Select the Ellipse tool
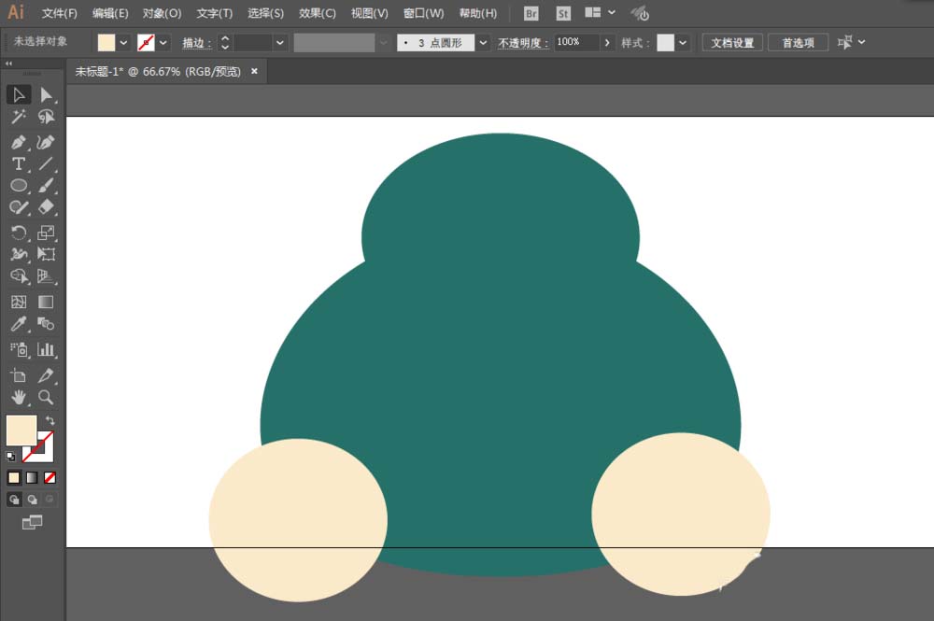Viewport: 934px width, 621px height. pyautogui.click(x=19, y=185)
